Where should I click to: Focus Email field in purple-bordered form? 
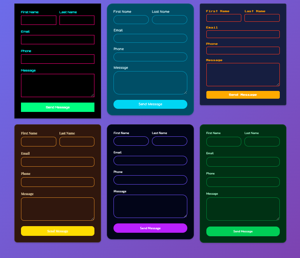tap(150, 160)
